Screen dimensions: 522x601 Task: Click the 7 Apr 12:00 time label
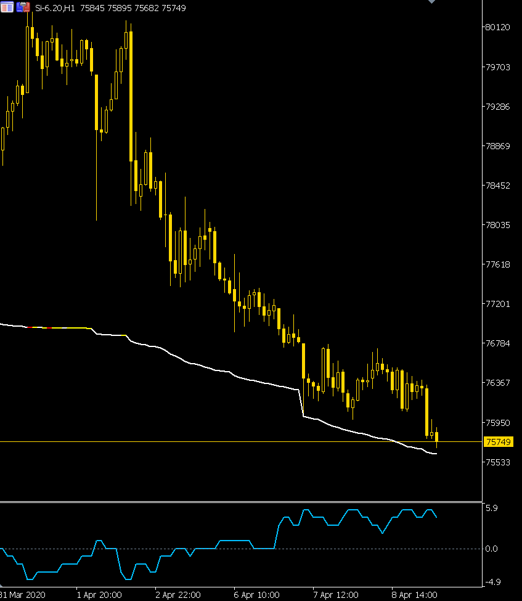click(x=335, y=595)
